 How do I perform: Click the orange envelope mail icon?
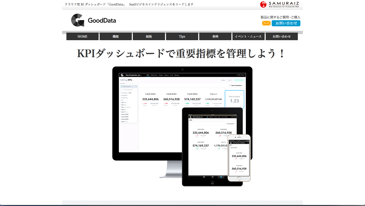click(x=266, y=23)
